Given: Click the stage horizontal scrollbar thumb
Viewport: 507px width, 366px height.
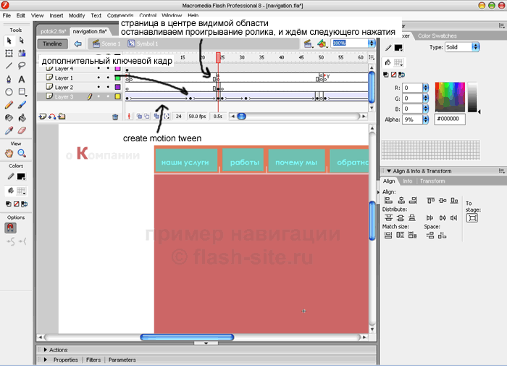Looking at the screenshot, I should coord(187,337).
